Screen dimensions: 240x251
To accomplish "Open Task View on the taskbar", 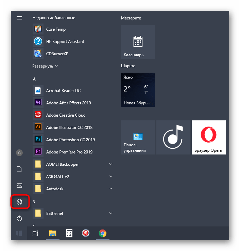I will 35,233.
